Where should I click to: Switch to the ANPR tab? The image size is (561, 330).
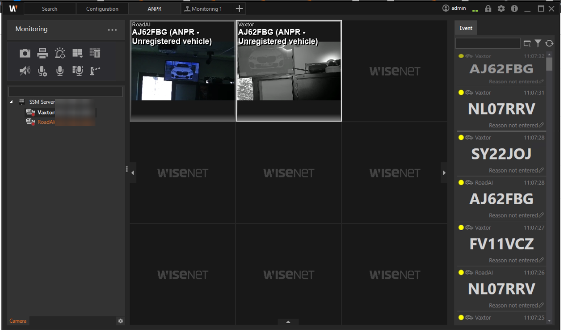click(x=154, y=9)
